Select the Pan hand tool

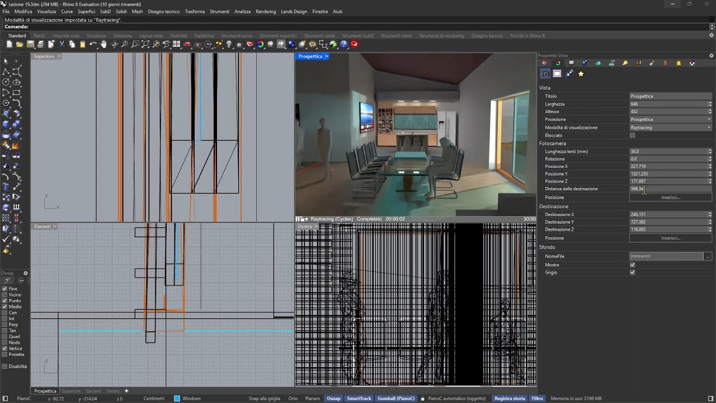pos(103,44)
